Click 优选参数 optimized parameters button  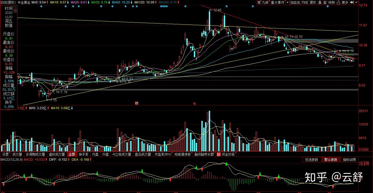click(x=312, y=160)
